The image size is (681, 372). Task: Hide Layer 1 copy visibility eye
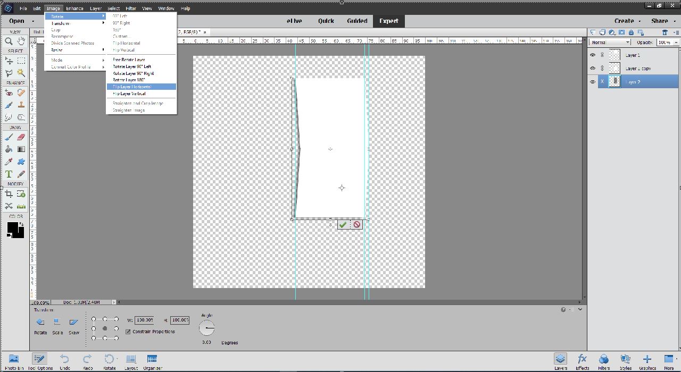click(593, 68)
